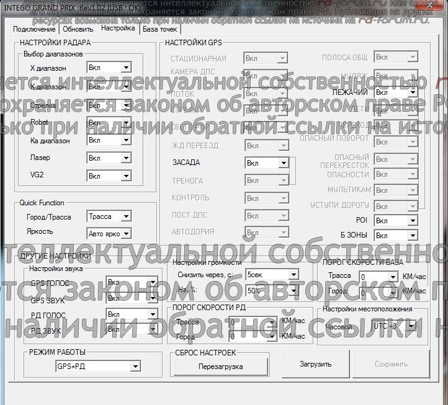Expand the ЛЕЖАЧИЙ dropdown

pyautogui.click(x=396, y=92)
